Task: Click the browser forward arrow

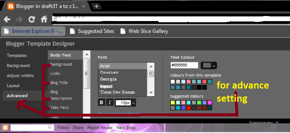Action: click(19, 19)
